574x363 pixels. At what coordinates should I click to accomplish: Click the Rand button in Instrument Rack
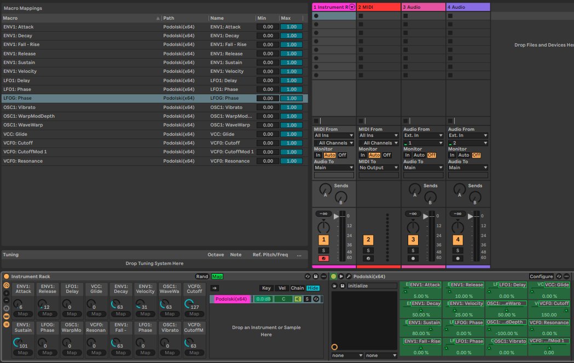pyautogui.click(x=202, y=276)
